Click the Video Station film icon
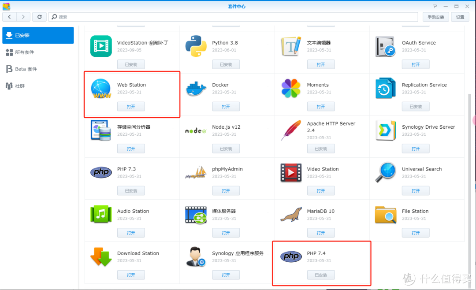 coord(291,172)
